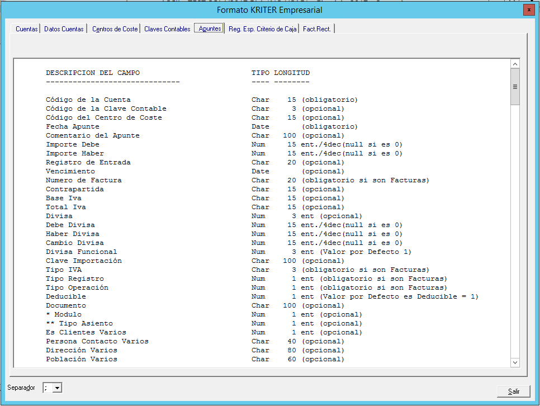Click the 'Debe Divisa' text
The width and height of the screenshot is (540, 406).
coord(70,225)
